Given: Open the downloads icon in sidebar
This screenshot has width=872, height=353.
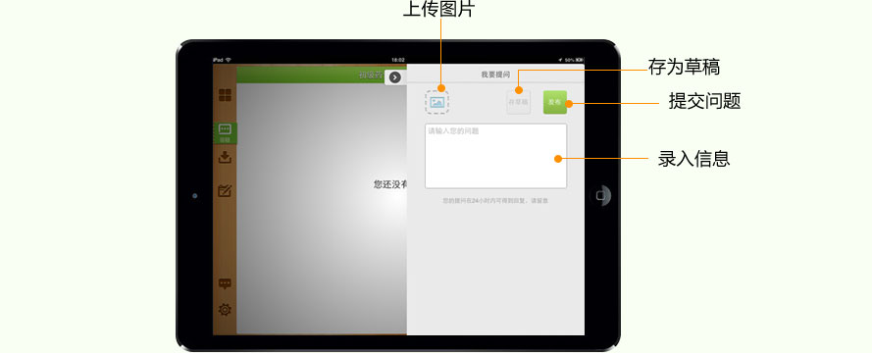Looking at the screenshot, I should (x=225, y=157).
